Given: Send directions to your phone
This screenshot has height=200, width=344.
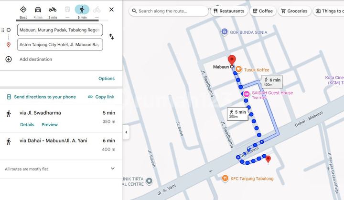Looking at the screenshot, I should point(41,97).
